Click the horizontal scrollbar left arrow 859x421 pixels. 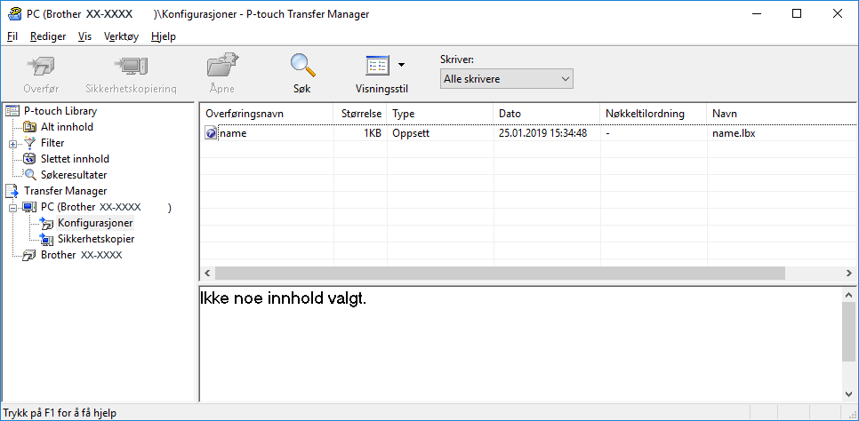[x=207, y=273]
